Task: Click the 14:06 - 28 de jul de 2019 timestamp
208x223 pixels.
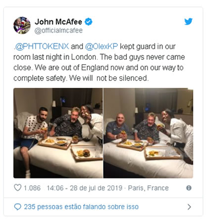Action: (x=85, y=188)
